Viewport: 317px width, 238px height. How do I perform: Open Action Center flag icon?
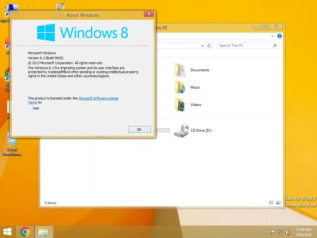(x=273, y=232)
